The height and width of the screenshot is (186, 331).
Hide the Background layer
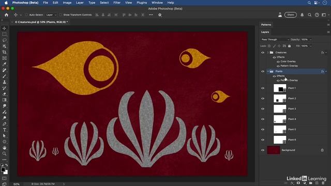[263, 150]
